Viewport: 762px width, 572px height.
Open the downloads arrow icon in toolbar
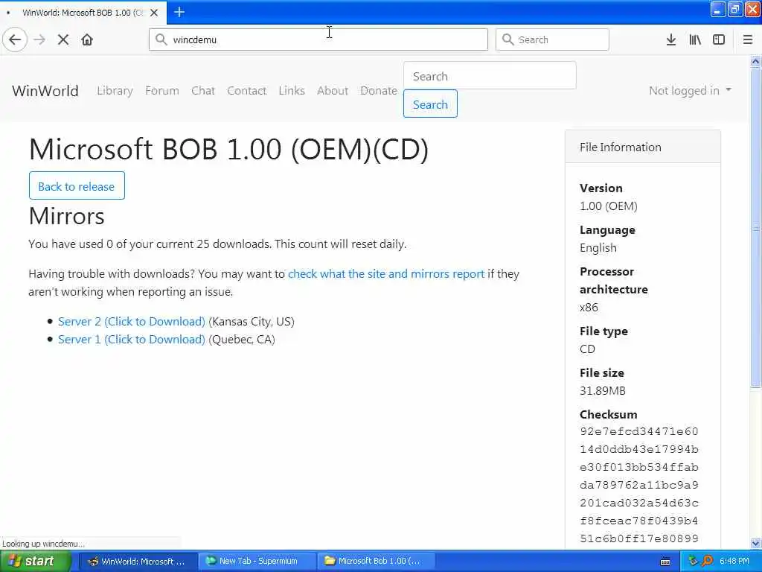pos(671,39)
